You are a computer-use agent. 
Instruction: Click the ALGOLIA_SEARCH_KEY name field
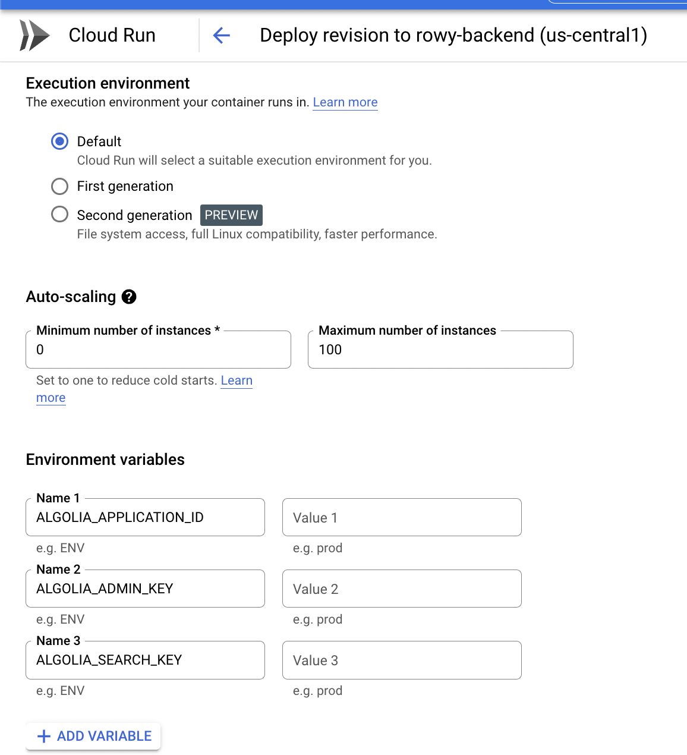tap(145, 660)
